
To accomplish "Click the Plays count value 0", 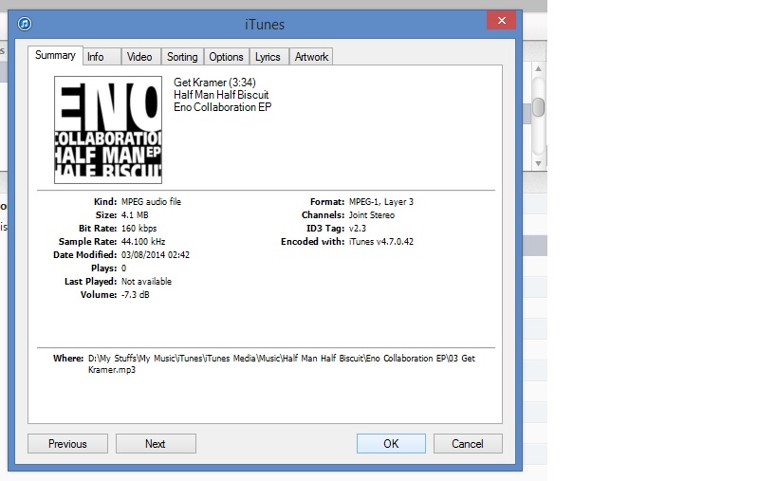I will coord(124,268).
